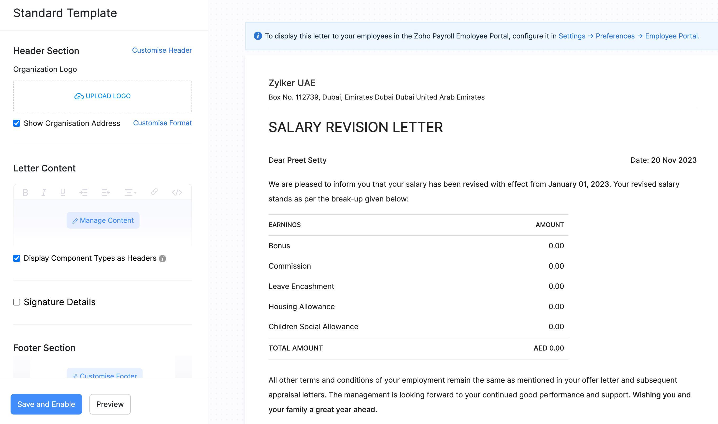Click the Manage Content button
Image resolution: width=718 pixels, height=424 pixels.
coord(103,220)
